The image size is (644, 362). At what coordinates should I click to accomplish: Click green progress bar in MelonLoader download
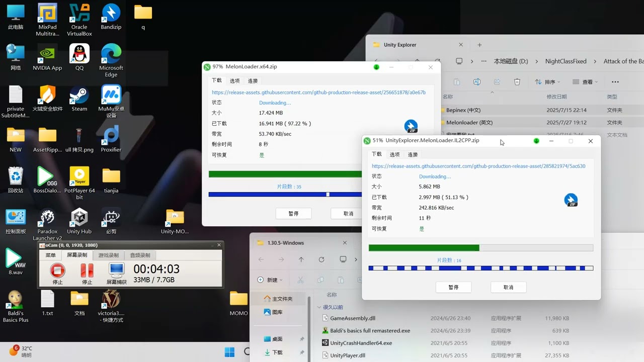285,174
